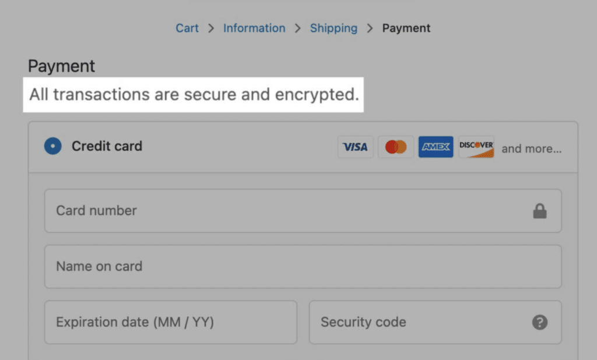The height and width of the screenshot is (360, 597).
Task: Click the Payment breadcrumb label
Action: (406, 27)
